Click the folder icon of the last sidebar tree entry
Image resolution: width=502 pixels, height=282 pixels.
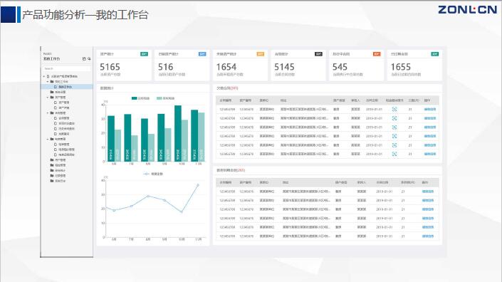[x=52, y=181]
